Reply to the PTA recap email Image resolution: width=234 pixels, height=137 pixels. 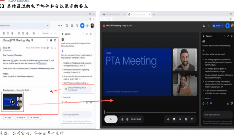8,117
